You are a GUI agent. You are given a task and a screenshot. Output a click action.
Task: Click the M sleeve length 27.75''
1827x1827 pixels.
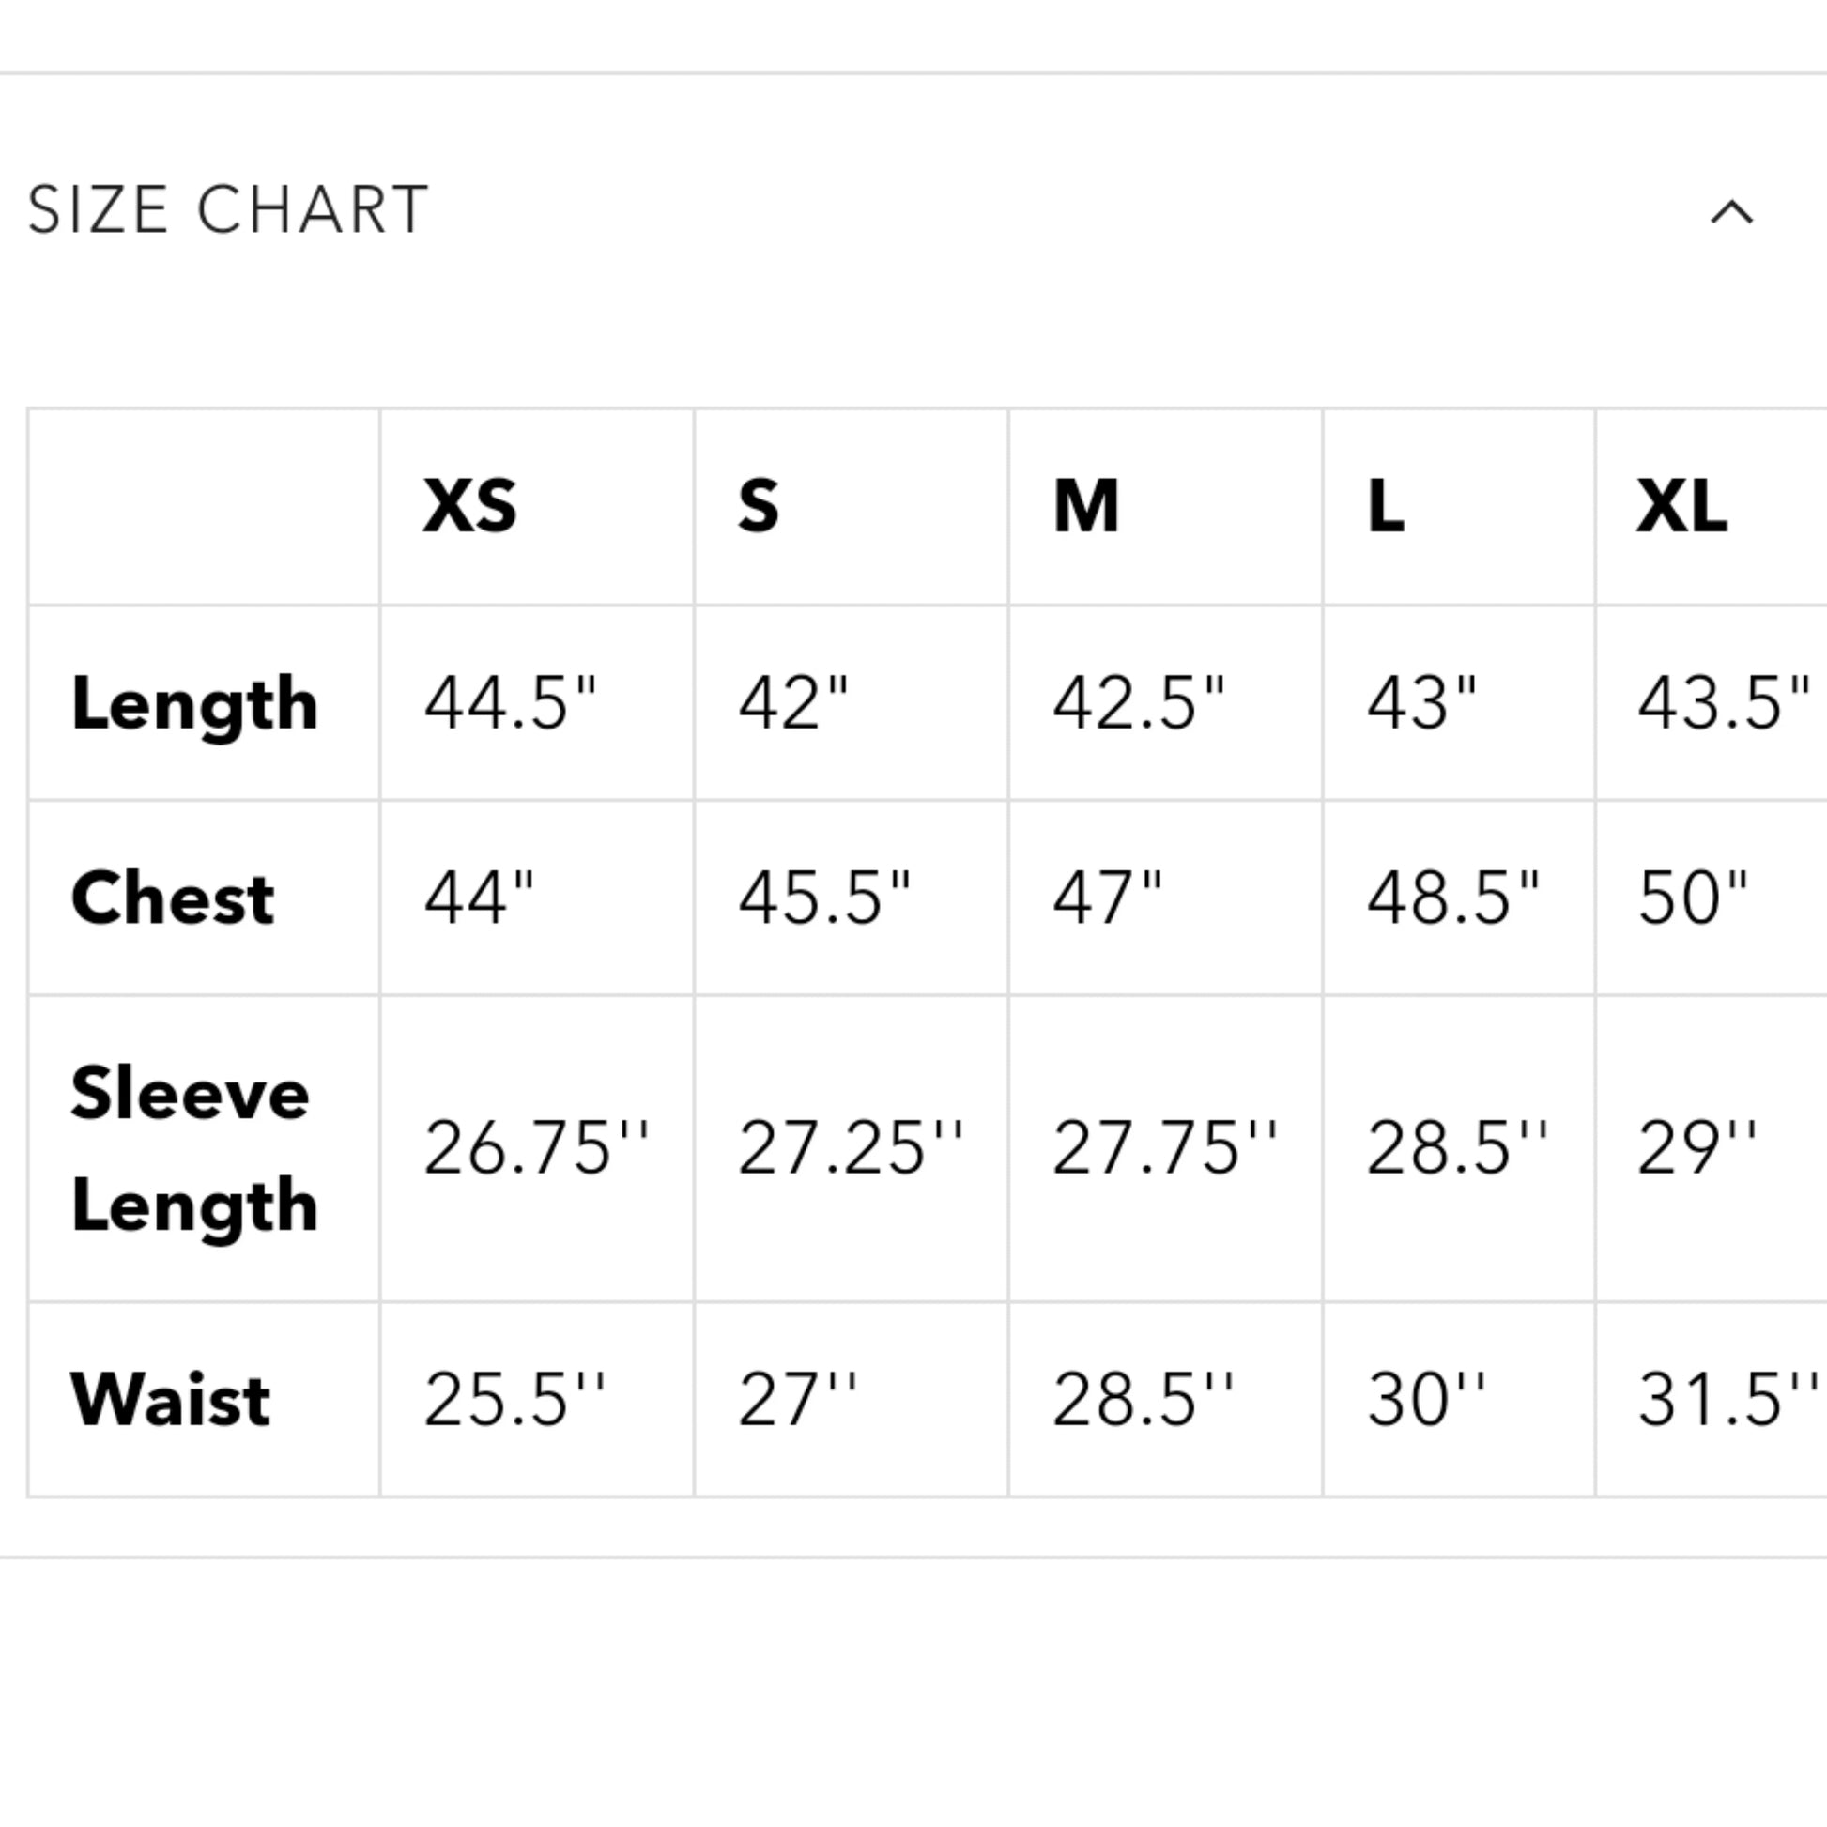point(1165,1148)
